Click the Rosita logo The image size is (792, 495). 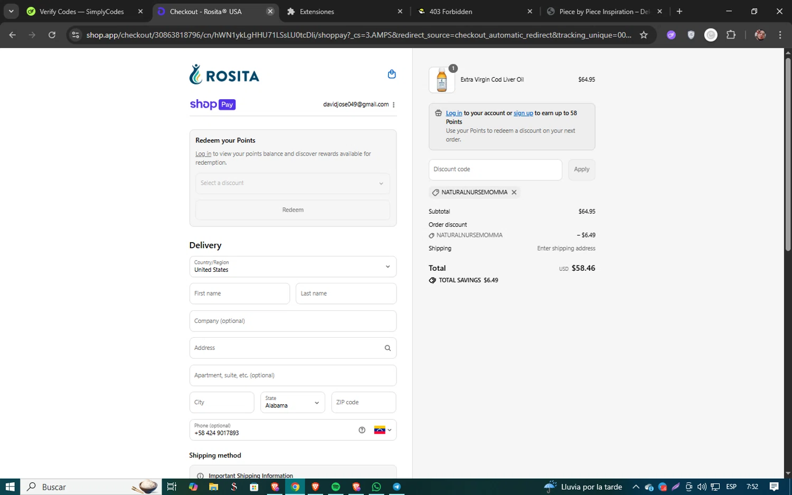(224, 74)
